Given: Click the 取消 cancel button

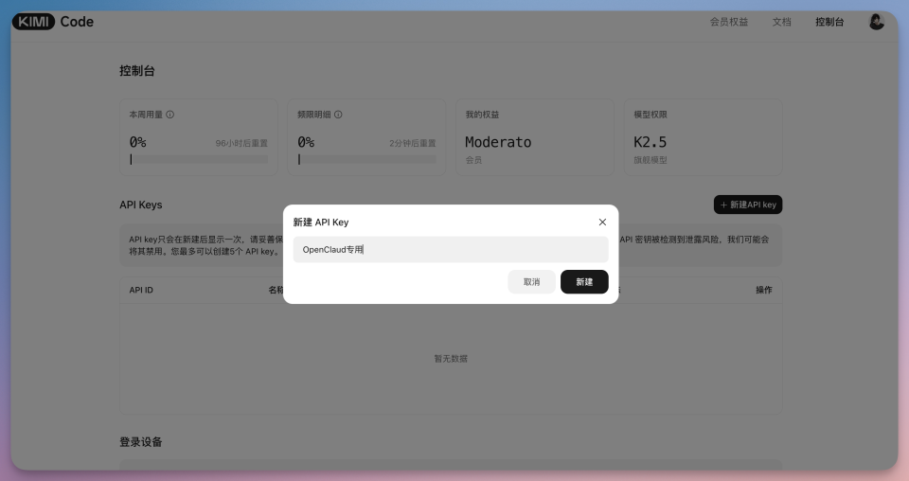Looking at the screenshot, I should pyautogui.click(x=531, y=281).
